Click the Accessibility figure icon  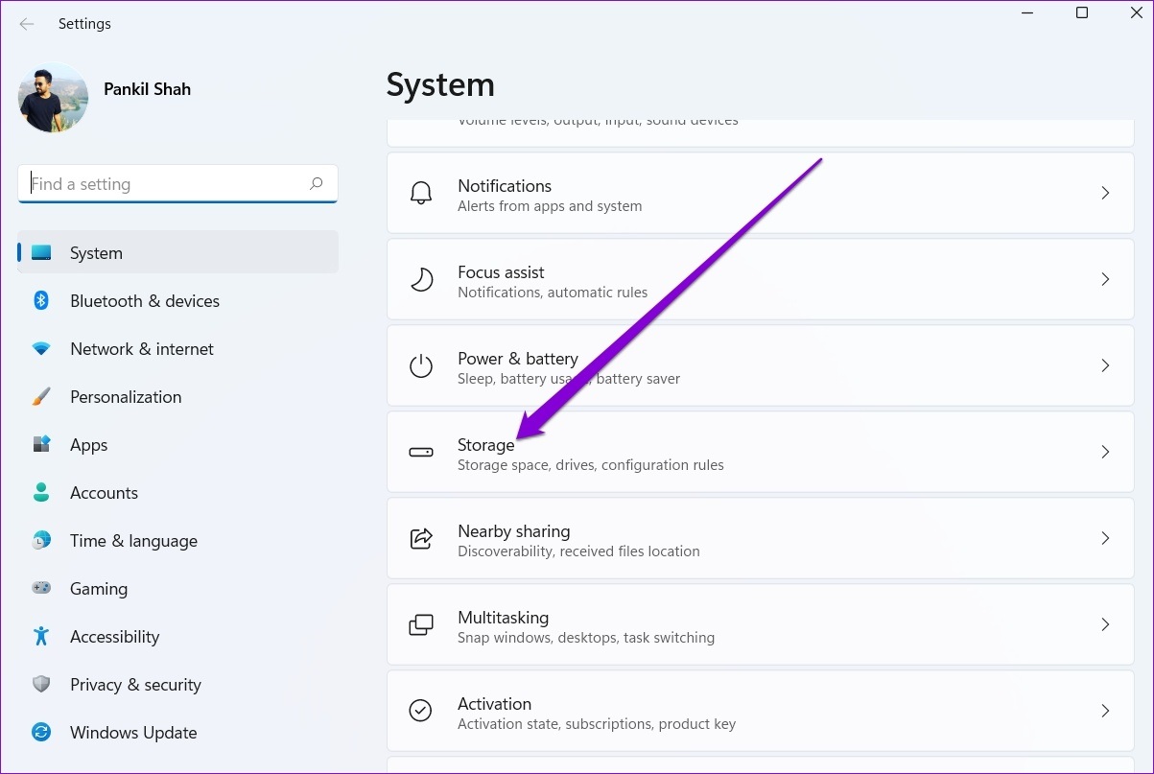tap(41, 637)
